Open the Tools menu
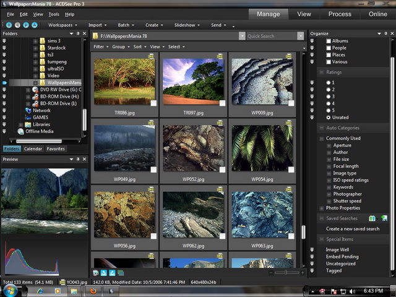 pos(54,14)
